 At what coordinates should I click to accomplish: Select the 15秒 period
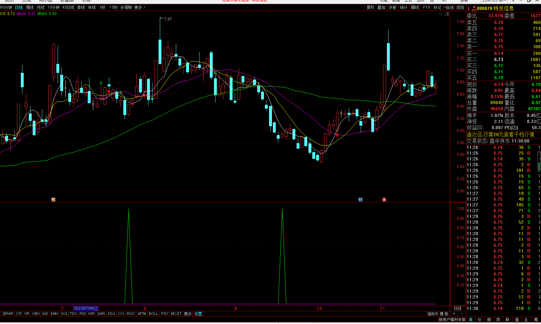click(x=113, y=7)
